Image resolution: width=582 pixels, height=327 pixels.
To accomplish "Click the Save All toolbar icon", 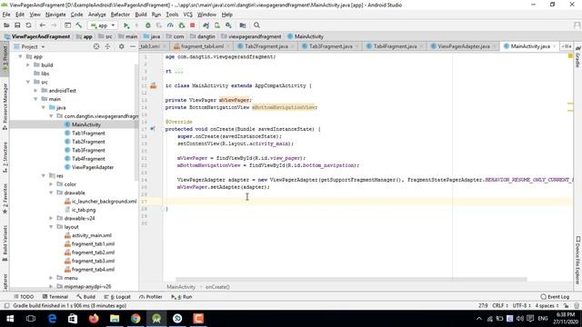I will click(17, 25).
